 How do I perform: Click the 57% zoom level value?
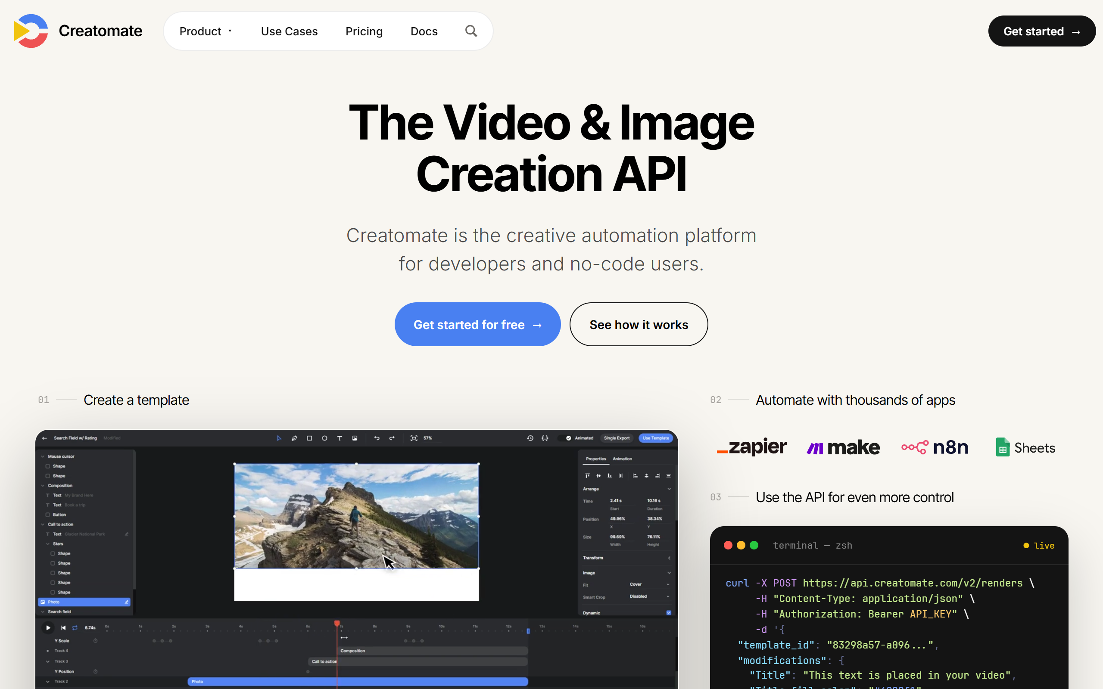(x=427, y=438)
